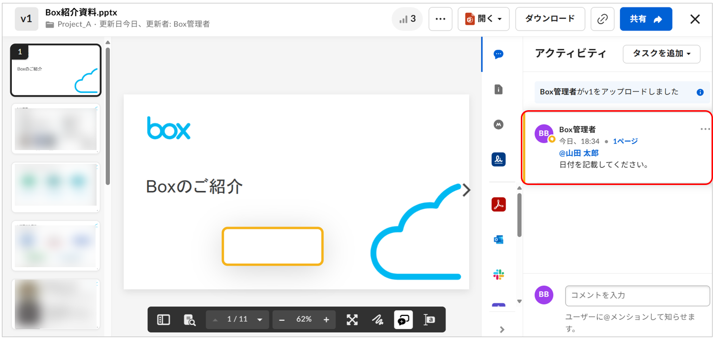Open the activity comments sidebar tab
The image size is (713, 338).
[x=498, y=54]
